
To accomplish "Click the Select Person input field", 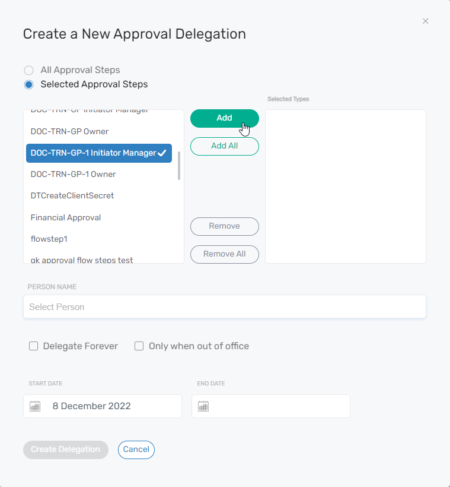I will pos(225,306).
